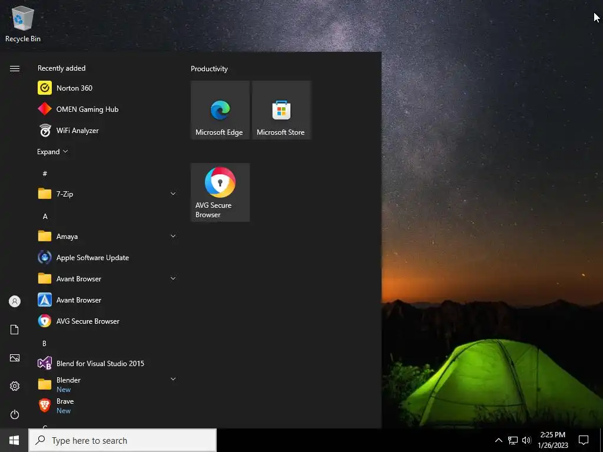Image resolution: width=603 pixels, height=452 pixels.
Task: Open the Microsoft Store tile
Action: pyautogui.click(x=281, y=110)
